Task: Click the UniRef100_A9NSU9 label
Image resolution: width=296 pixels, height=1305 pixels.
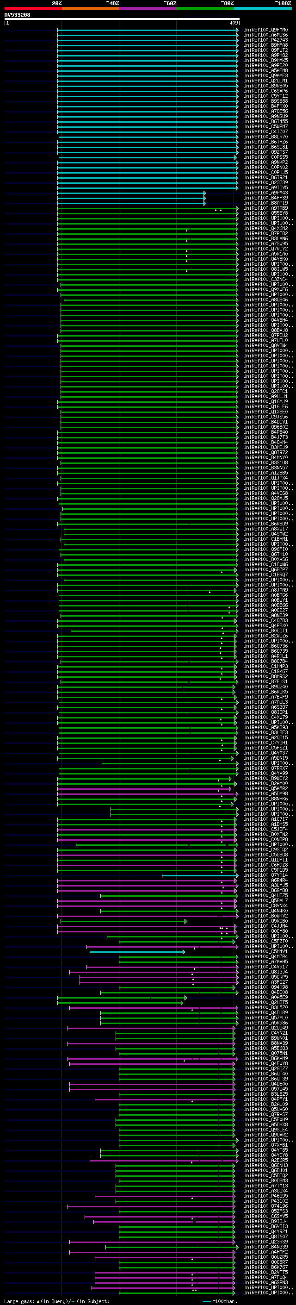Action: (265, 117)
